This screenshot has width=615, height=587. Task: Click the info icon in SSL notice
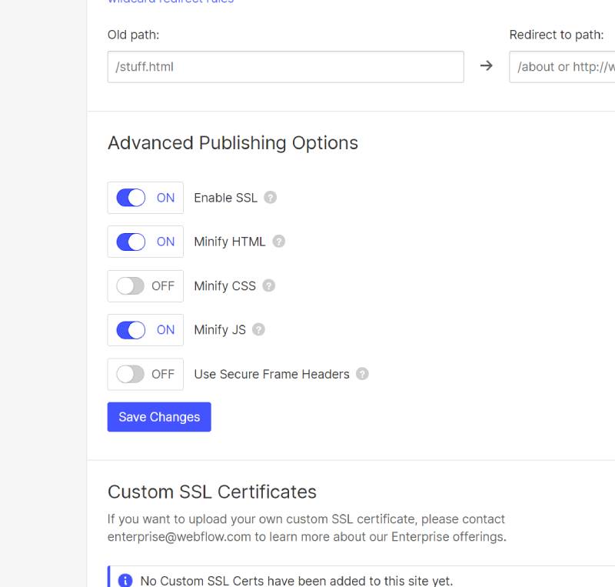click(125, 580)
